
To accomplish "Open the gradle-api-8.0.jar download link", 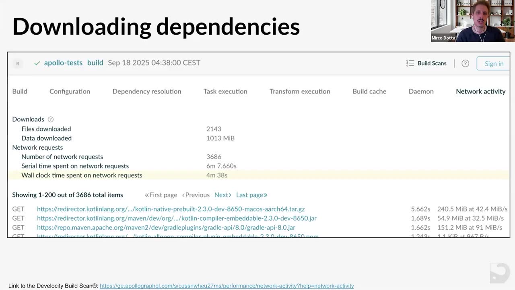I will coord(166,228).
